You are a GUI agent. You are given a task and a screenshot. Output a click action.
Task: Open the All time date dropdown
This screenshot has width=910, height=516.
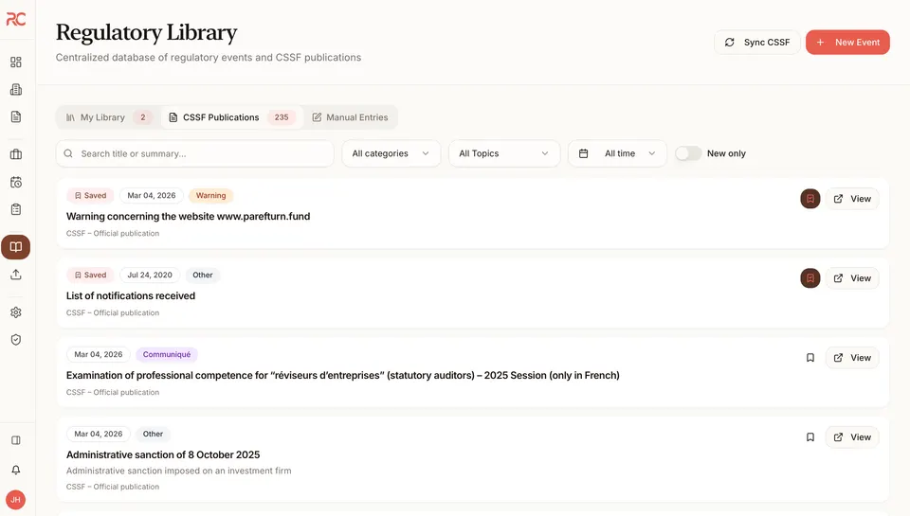point(617,153)
